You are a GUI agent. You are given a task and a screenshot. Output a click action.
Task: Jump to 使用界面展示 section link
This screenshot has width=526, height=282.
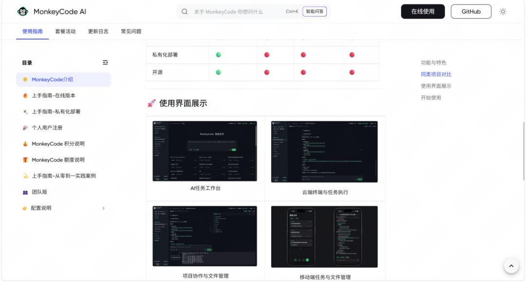coord(436,86)
